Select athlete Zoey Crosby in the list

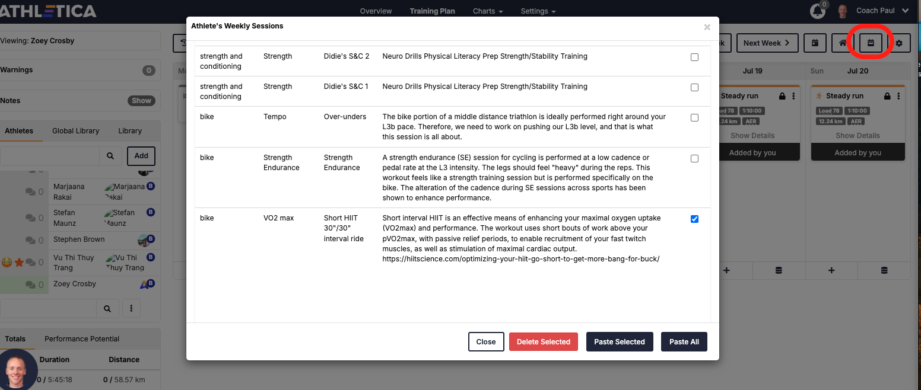pos(75,284)
